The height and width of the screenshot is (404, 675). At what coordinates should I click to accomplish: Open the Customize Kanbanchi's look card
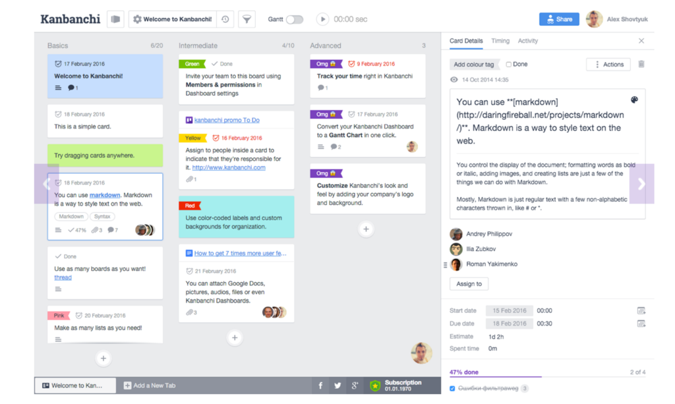coord(368,189)
